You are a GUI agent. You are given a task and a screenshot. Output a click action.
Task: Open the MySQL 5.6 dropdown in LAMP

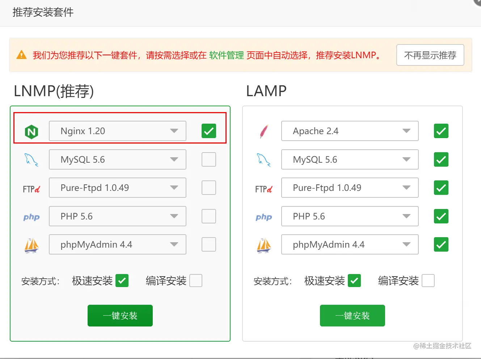[x=350, y=159]
